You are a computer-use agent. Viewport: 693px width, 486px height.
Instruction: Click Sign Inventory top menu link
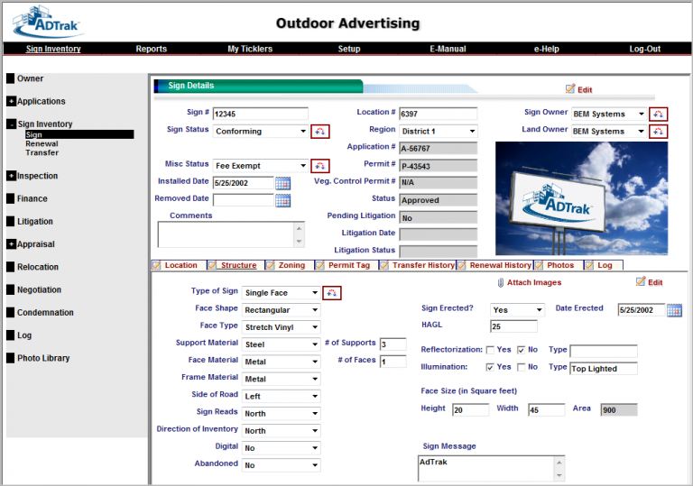click(53, 49)
